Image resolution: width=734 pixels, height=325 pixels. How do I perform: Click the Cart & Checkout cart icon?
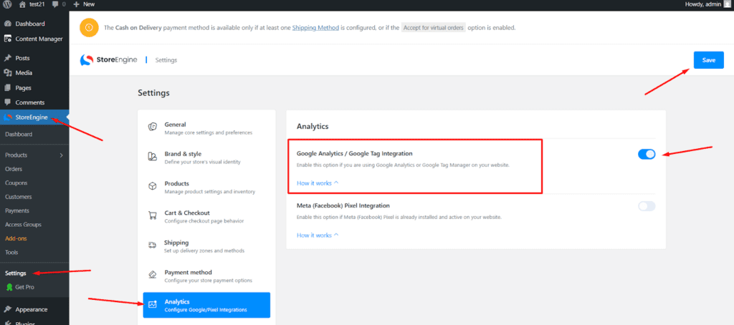[x=152, y=215]
